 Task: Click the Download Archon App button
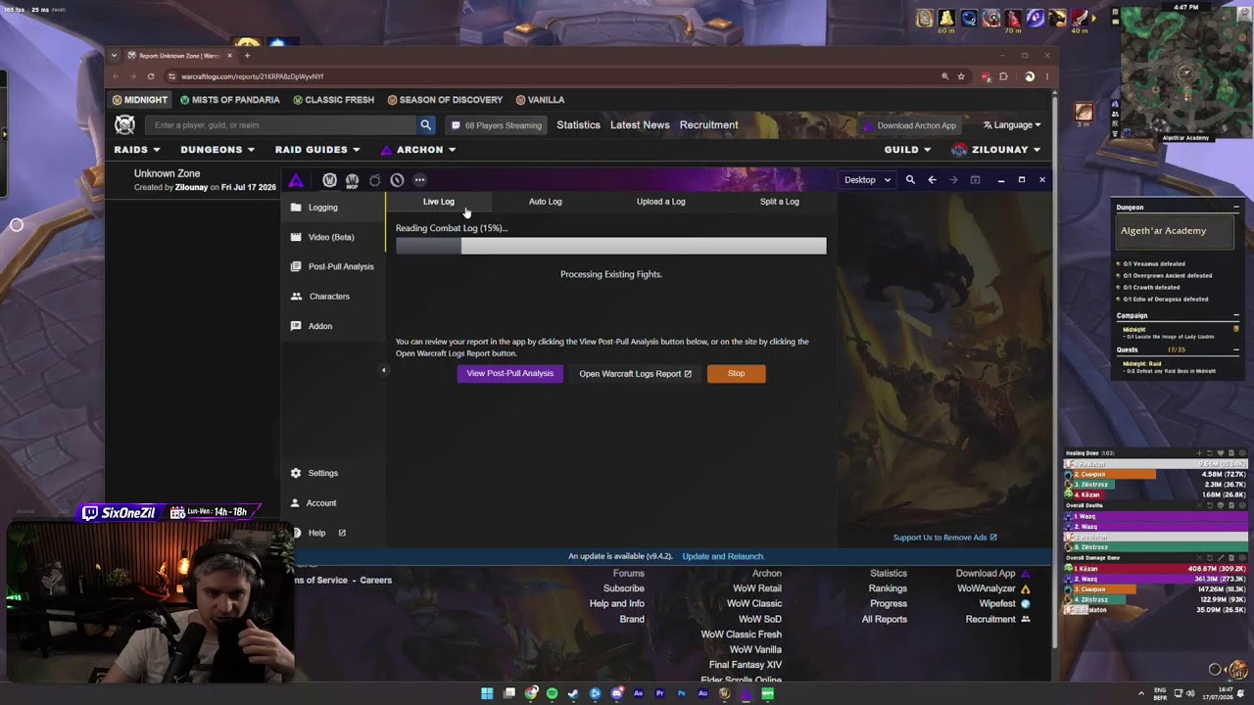[x=909, y=125]
